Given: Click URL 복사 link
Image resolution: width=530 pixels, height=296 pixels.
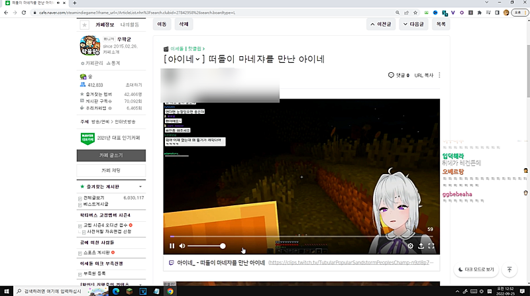Looking at the screenshot, I should 424,75.
